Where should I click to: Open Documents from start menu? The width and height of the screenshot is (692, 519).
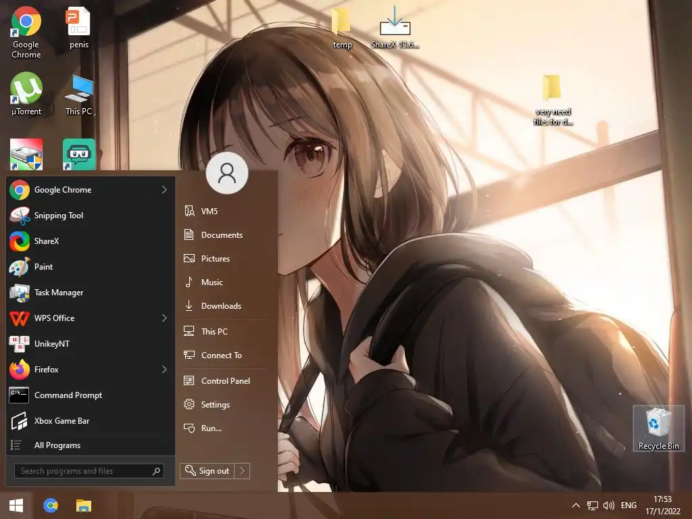pyautogui.click(x=225, y=234)
